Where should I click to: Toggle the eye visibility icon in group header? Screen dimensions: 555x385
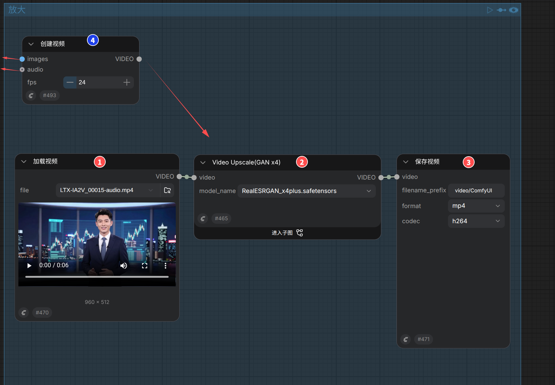(x=514, y=10)
